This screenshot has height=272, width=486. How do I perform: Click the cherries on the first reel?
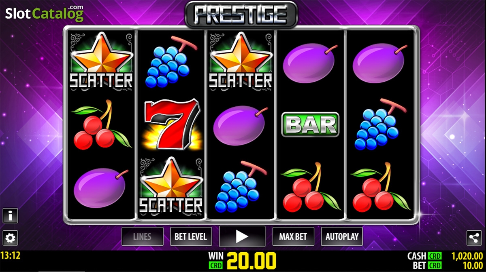[x=102, y=124]
